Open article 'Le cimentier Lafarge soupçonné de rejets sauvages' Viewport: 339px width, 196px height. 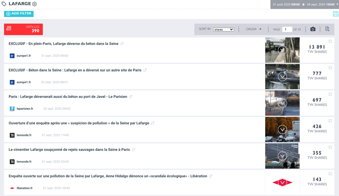(69, 149)
